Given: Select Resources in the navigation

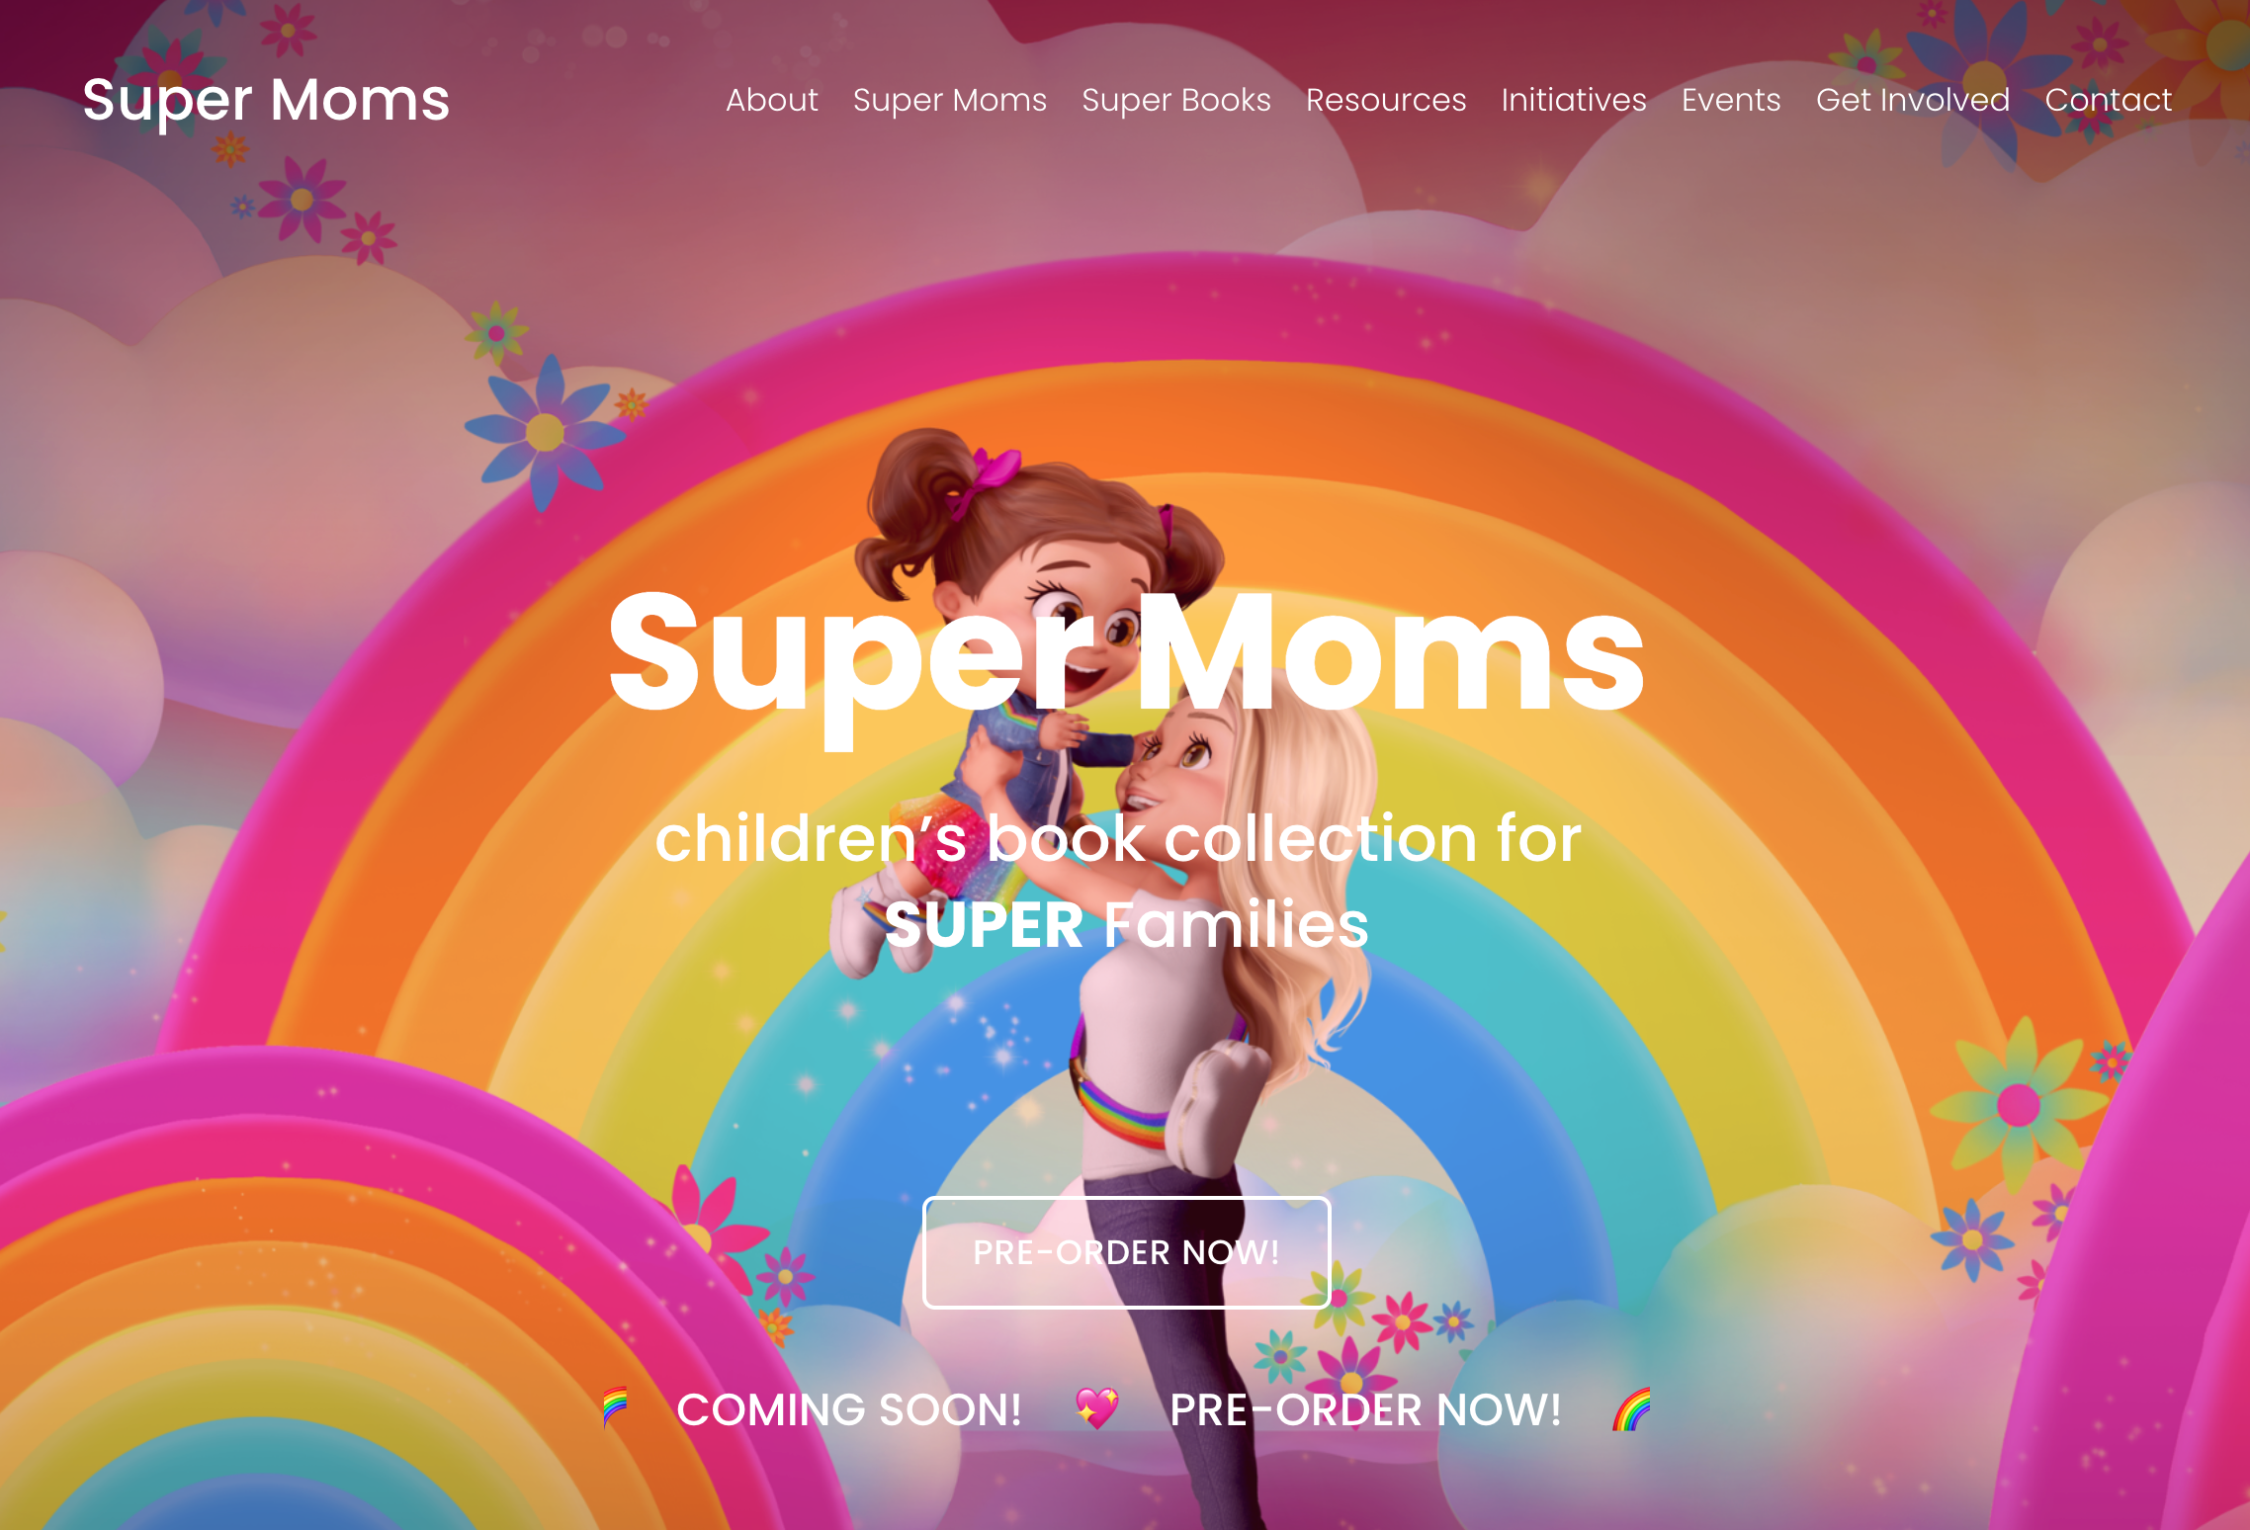Looking at the screenshot, I should tap(1386, 100).
